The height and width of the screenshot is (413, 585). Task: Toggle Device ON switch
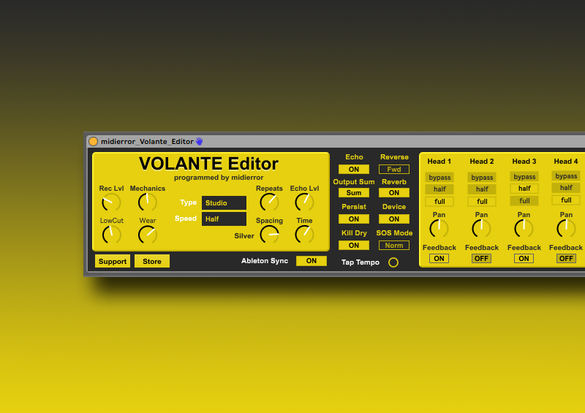[394, 219]
